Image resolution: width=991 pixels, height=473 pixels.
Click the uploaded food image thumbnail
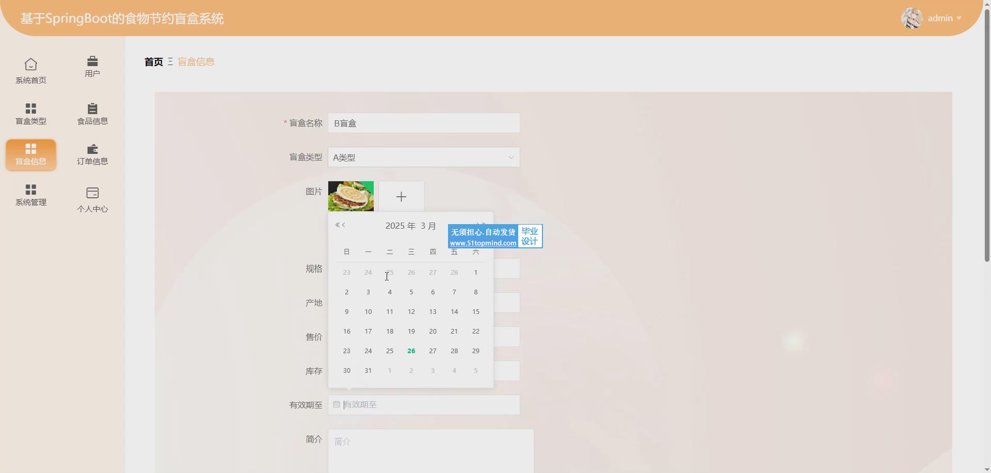point(350,196)
